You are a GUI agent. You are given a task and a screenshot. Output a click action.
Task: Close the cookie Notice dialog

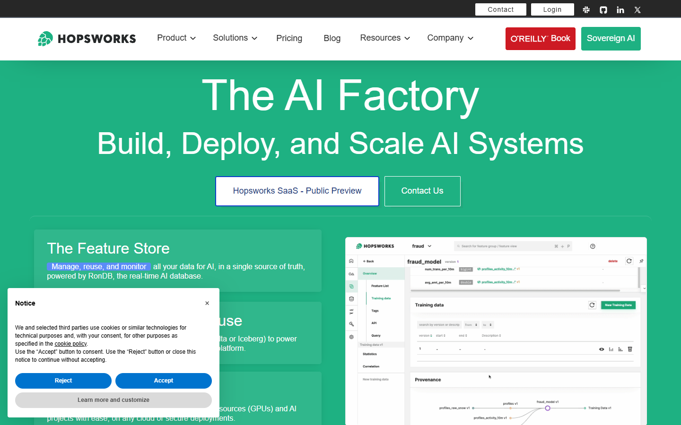click(x=207, y=303)
